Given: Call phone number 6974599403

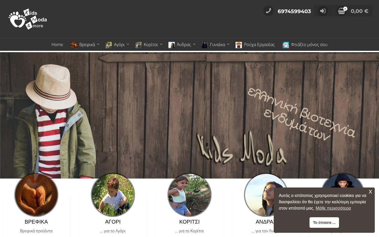Looking at the screenshot, I should click(294, 11).
